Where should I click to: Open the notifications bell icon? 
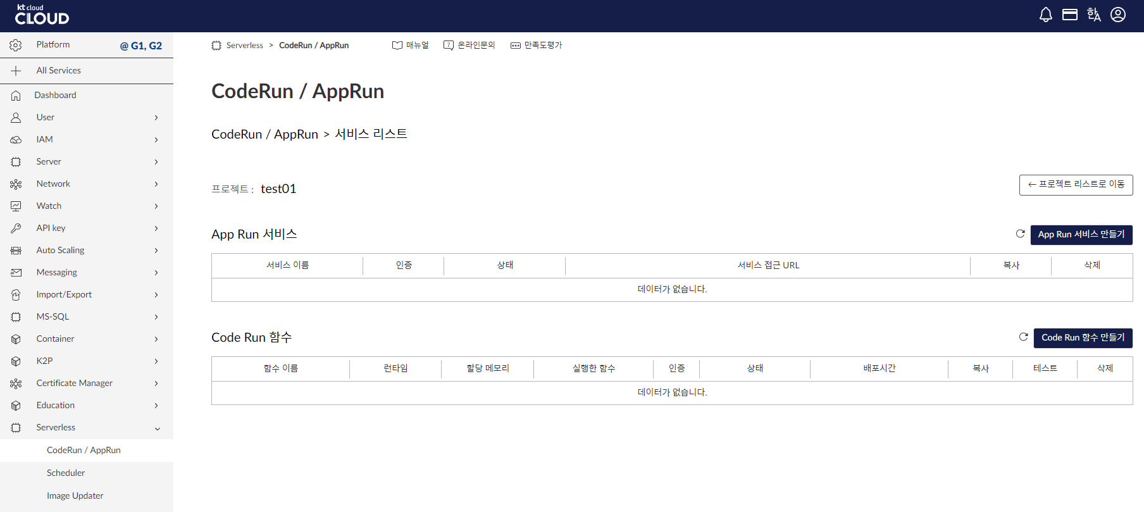point(1046,15)
